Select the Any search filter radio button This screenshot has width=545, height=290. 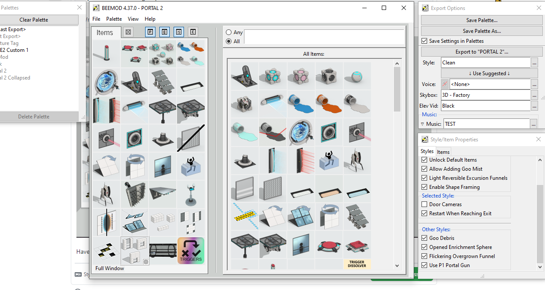point(228,32)
